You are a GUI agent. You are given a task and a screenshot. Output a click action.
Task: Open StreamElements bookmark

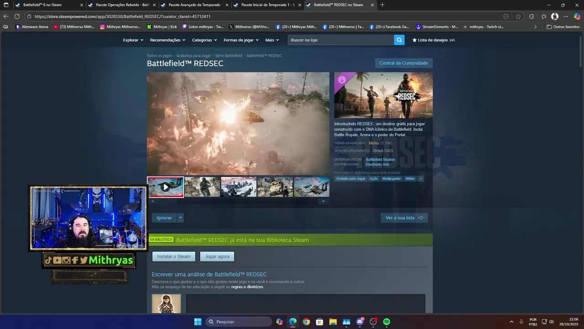coord(437,27)
